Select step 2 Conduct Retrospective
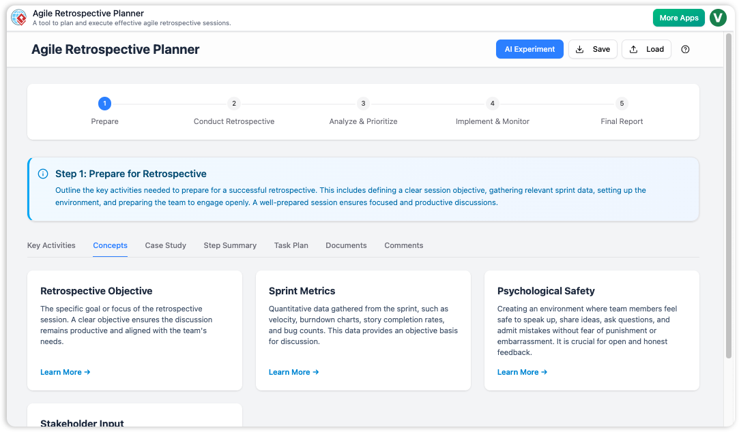The width and height of the screenshot is (739, 432). (x=234, y=104)
